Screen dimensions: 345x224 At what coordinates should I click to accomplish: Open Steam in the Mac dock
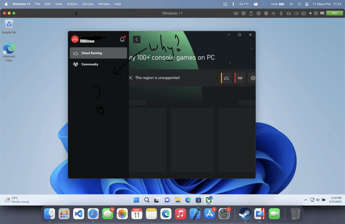click(x=245, y=214)
